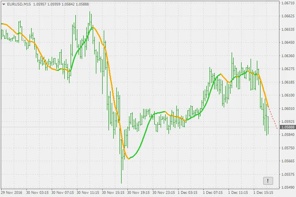Click the 1.05490 label on price axis
The height and width of the screenshot is (197, 296).
click(x=288, y=188)
